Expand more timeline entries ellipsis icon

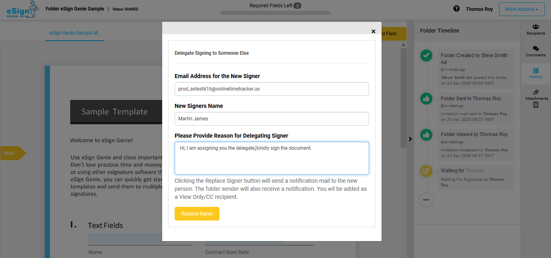pyautogui.click(x=426, y=200)
